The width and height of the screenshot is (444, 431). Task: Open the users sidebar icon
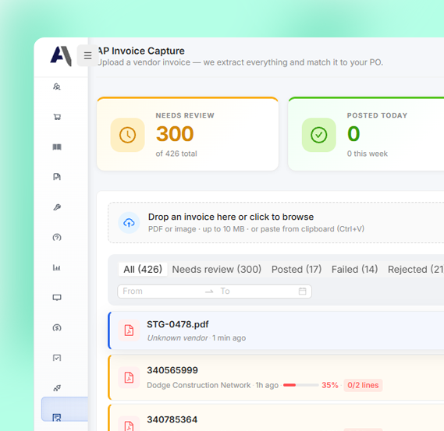pyautogui.click(x=57, y=87)
